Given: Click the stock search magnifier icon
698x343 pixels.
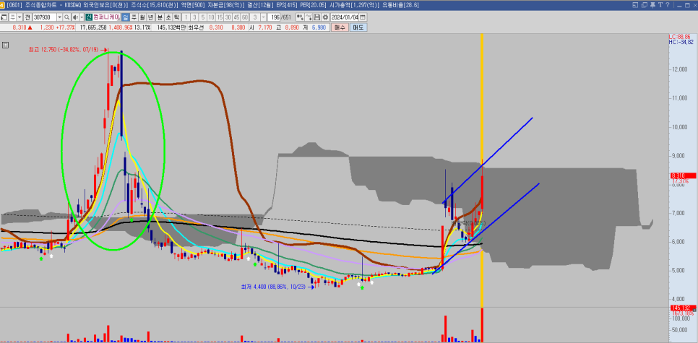Looking at the screenshot, I should tap(68, 17).
